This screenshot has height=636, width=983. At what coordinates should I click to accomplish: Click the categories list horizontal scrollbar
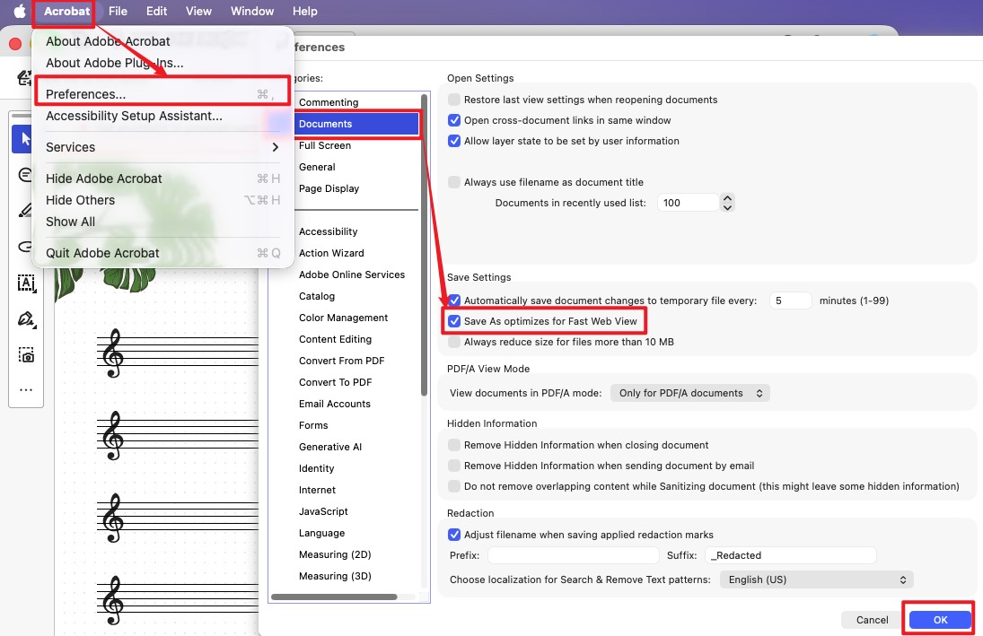[x=334, y=597]
